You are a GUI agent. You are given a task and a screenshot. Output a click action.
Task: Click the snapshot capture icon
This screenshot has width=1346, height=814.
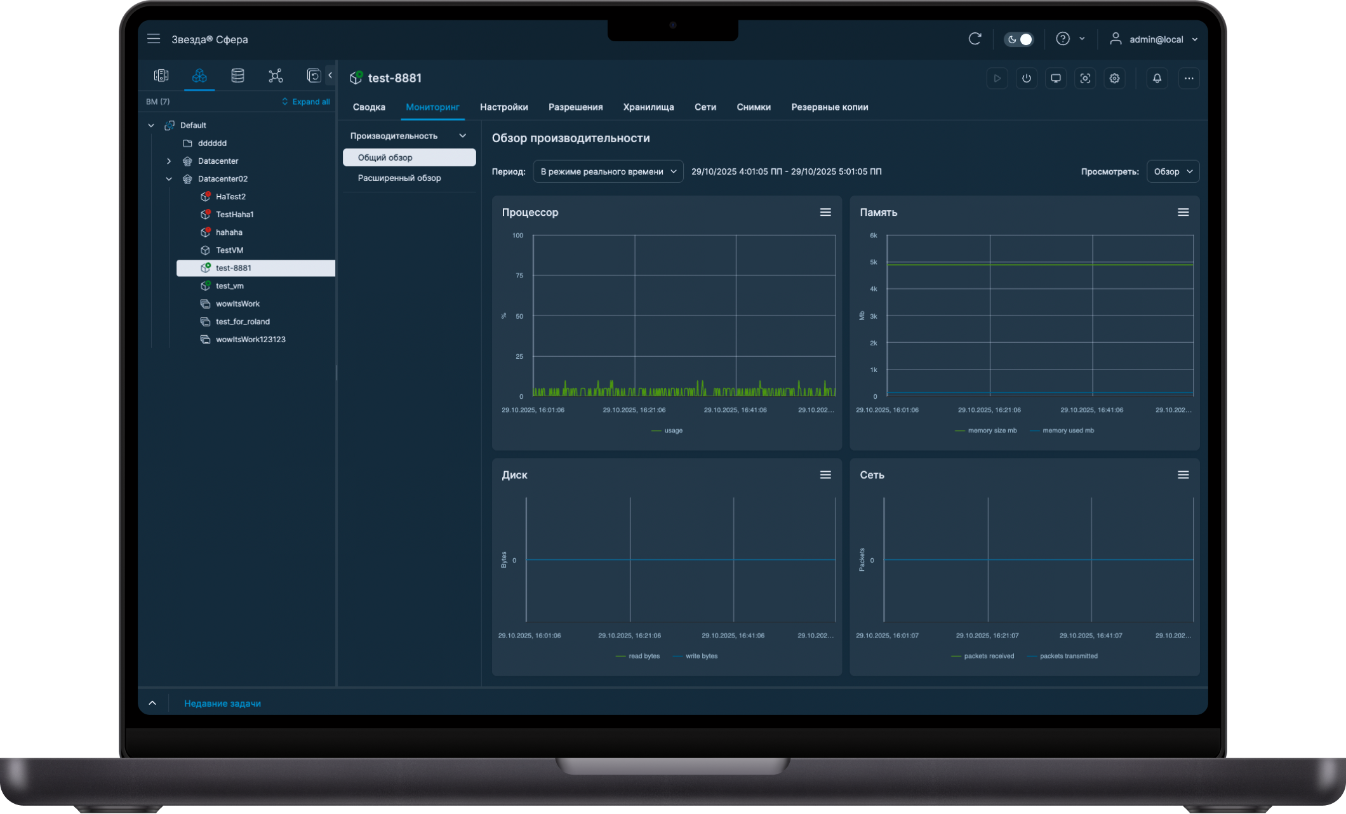[x=1085, y=79]
